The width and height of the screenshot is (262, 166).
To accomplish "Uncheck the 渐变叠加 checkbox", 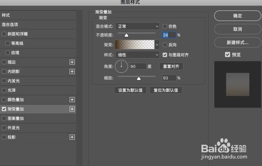I will coord(4,109).
